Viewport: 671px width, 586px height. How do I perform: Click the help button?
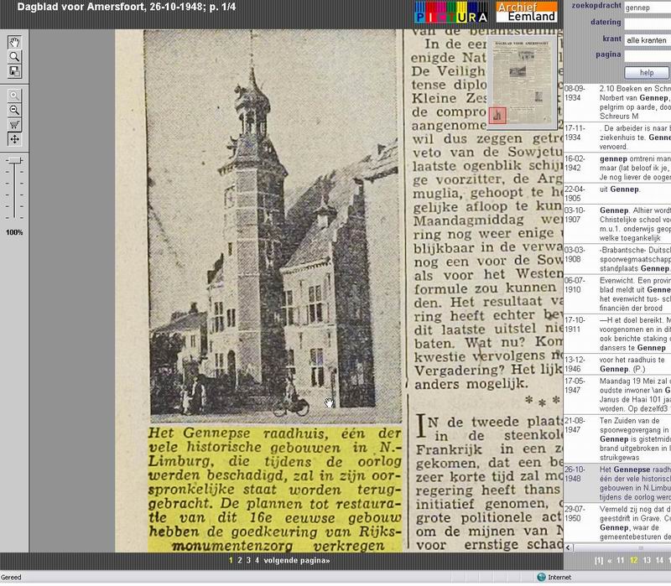[x=647, y=73]
